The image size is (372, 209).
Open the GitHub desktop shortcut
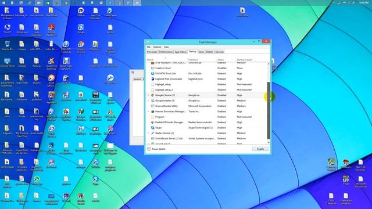(x=81, y=12)
